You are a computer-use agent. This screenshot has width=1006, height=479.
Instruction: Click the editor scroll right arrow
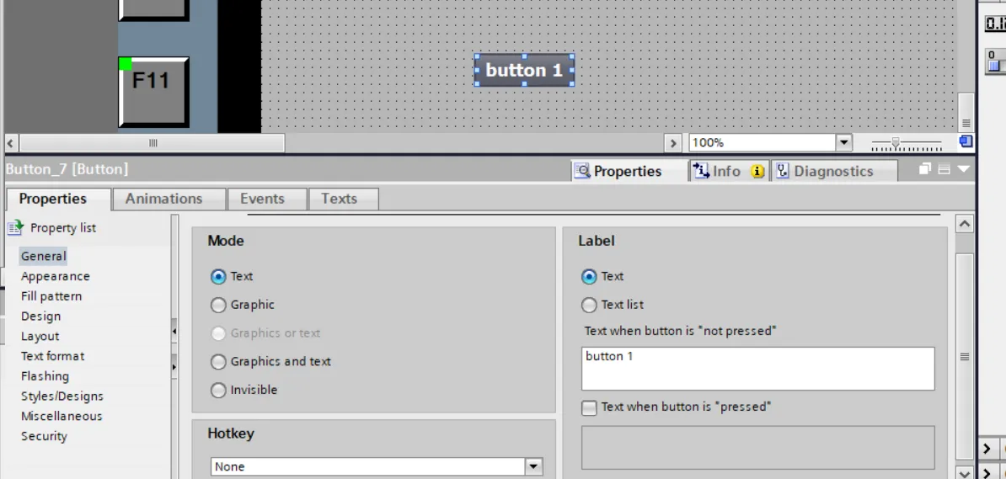(673, 142)
